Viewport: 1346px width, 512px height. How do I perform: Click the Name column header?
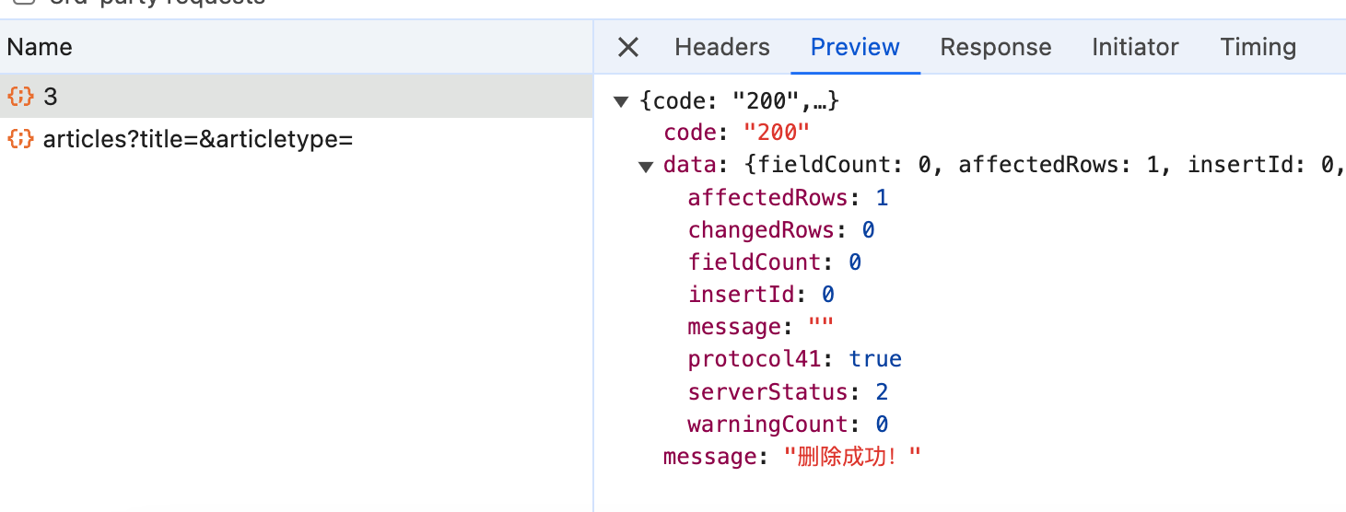point(40,48)
